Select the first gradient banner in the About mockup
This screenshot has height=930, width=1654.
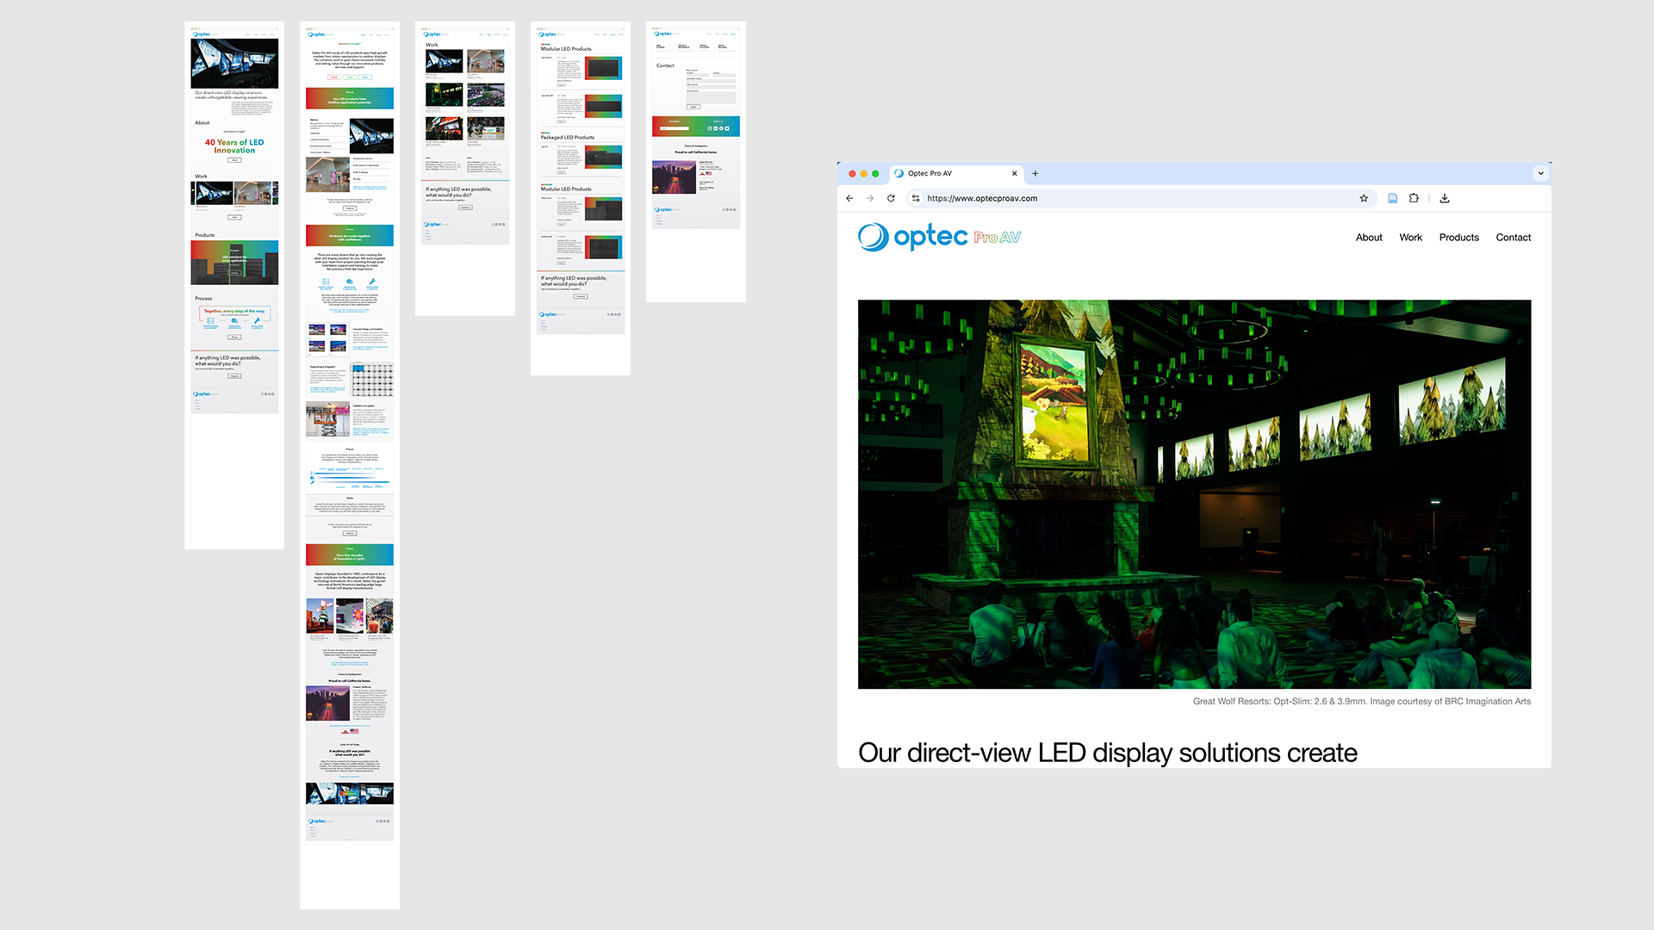[x=350, y=98]
